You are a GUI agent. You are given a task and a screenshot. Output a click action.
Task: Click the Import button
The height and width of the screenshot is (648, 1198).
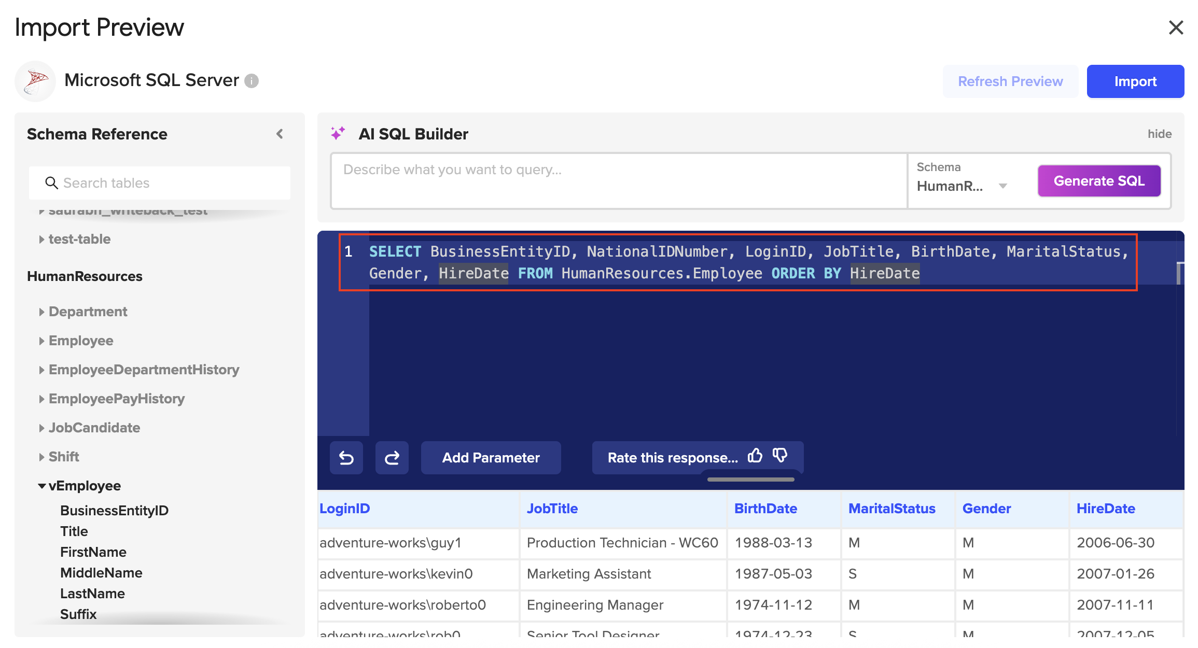click(1135, 81)
